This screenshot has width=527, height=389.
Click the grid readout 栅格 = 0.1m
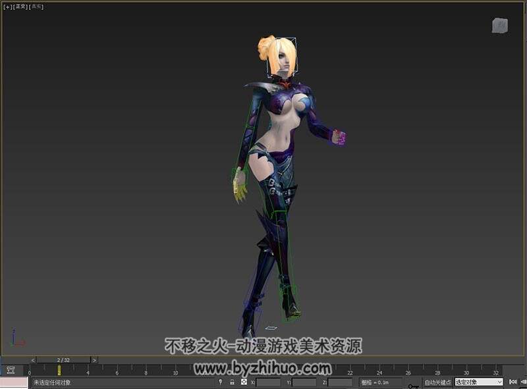(375, 382)
